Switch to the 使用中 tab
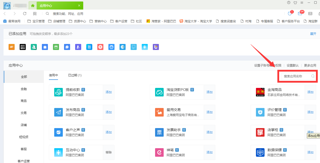The width and height of the screenshot is (320, 163). (x=53, y=75)
